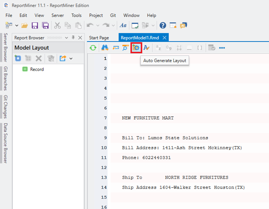Click the Save icon in main toolbar

click(35, 25)
